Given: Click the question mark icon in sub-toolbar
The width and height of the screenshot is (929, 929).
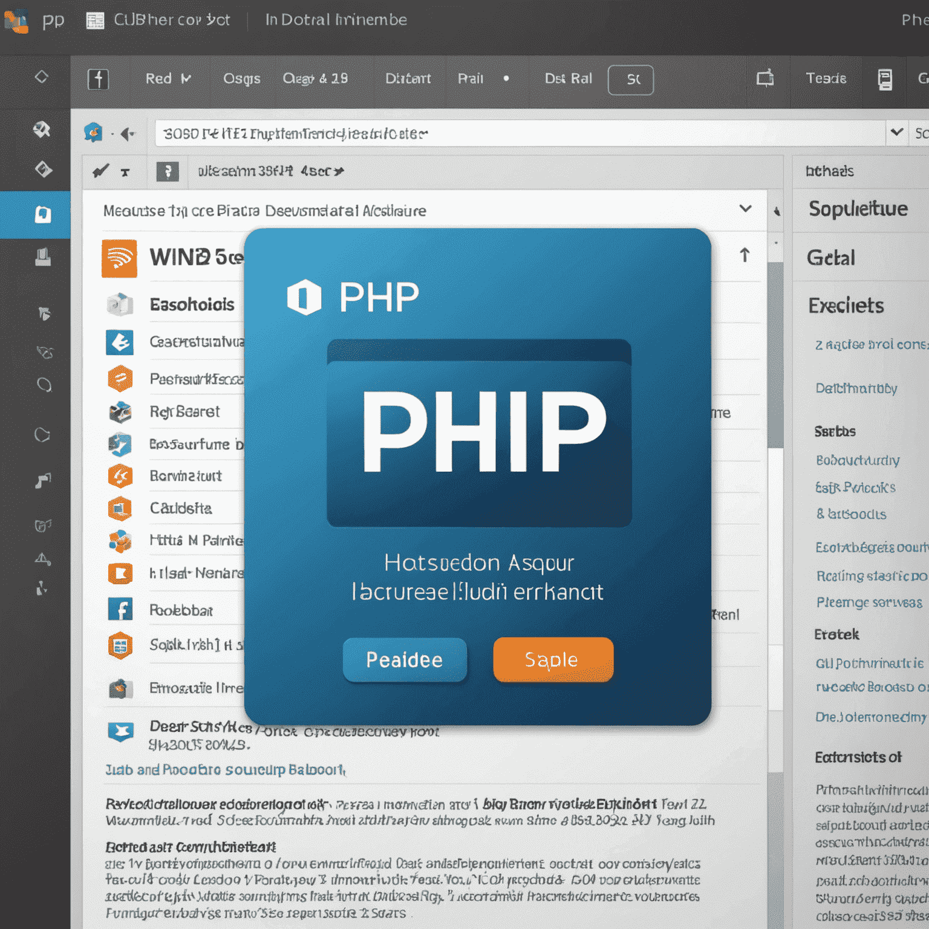Looking at the screenshot, I should coord(168,172).
